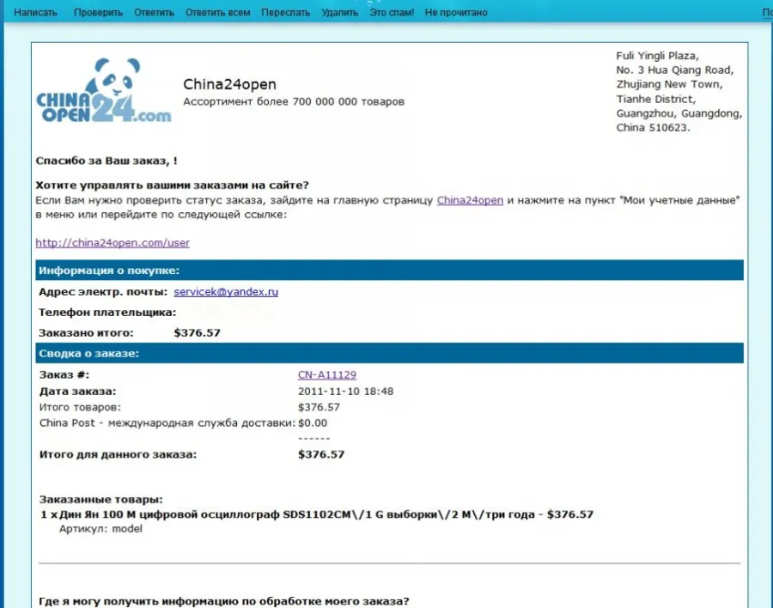This screenshot has height=608, width=773.
Task: Open the China24open main page link
Action: pos(470,200)
